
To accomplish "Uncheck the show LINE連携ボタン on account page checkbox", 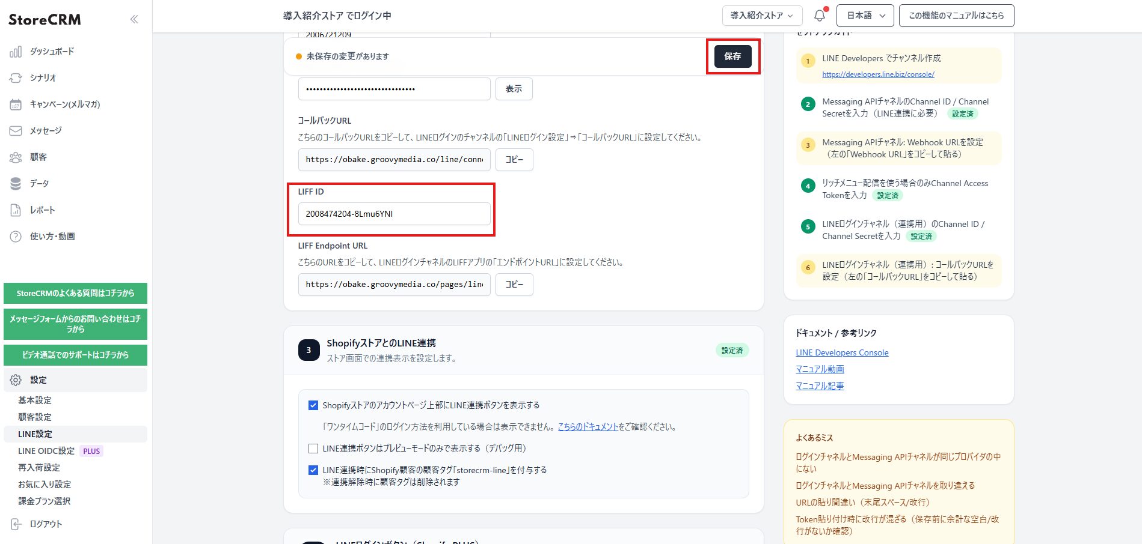I will (313, 405).
